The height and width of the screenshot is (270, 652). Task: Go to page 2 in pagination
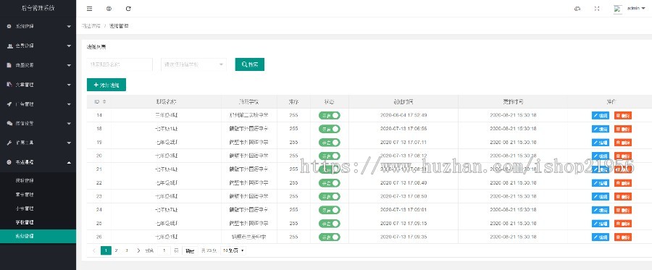pos(116,250)
